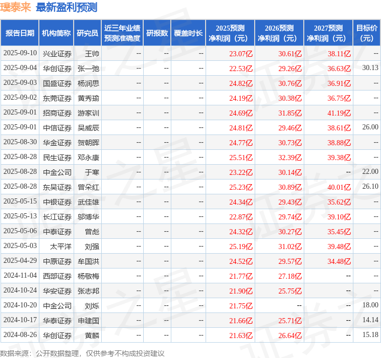Select 民生证券 institution cell
Image resolution: width=381 pixels, height=358 pixels.
tap(57, 158)
